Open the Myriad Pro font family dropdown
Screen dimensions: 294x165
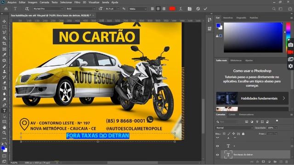[x=48, y=9]
